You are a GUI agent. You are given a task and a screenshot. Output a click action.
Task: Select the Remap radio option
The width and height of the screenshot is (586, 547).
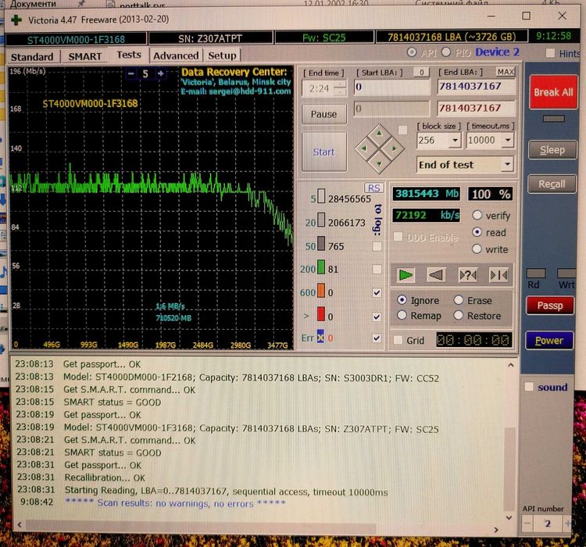[x=402, y=316]
